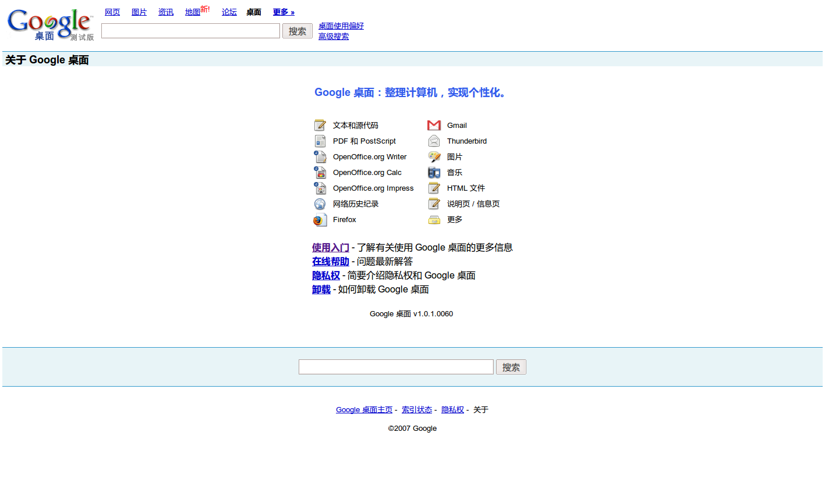This screenshot has height=489, width=825.
Task: Focus the bottom search input field
Action: pos(396,367)
